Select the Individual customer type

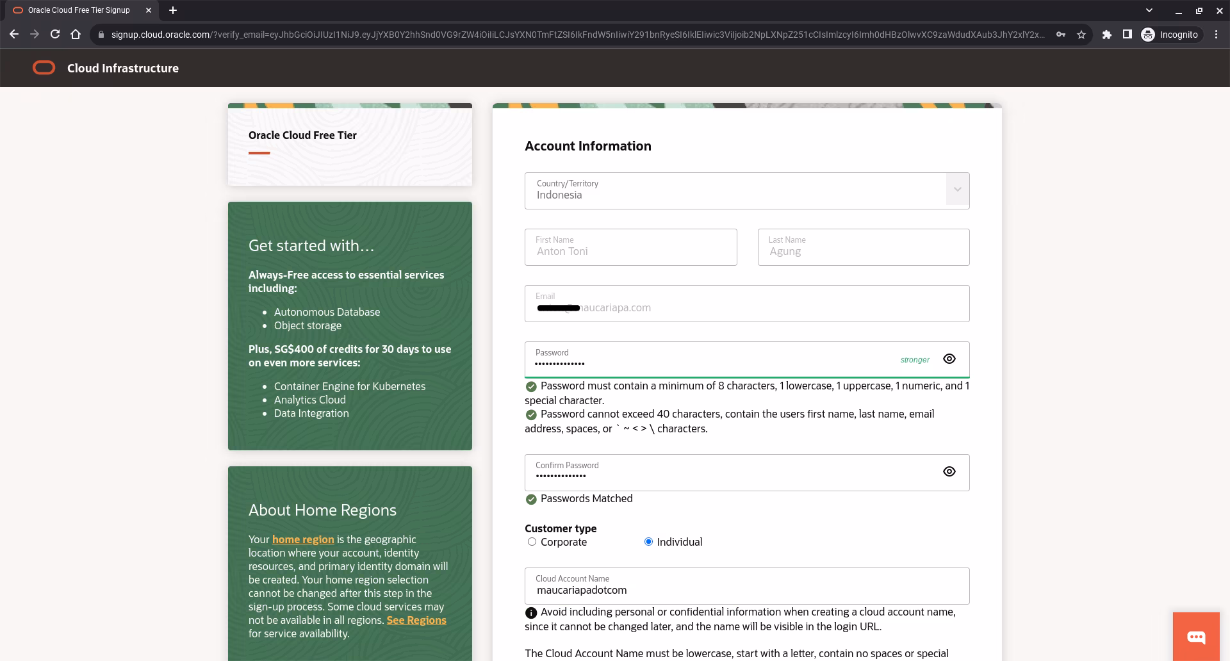point(648,542)
